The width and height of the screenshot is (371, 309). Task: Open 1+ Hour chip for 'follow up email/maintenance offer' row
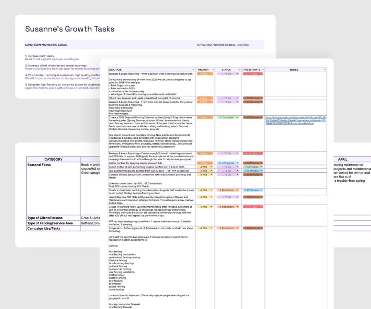tap(253, 207)
